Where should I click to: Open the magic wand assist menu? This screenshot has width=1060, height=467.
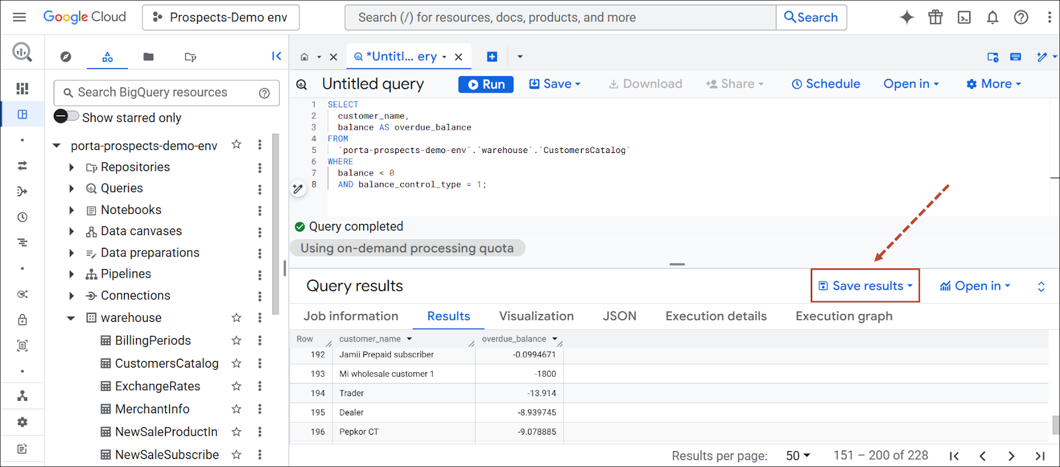(1046, 57)
